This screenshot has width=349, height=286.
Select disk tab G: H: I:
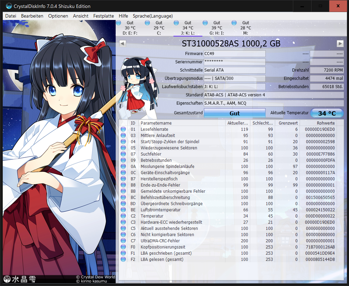click(x=217, y=28)
